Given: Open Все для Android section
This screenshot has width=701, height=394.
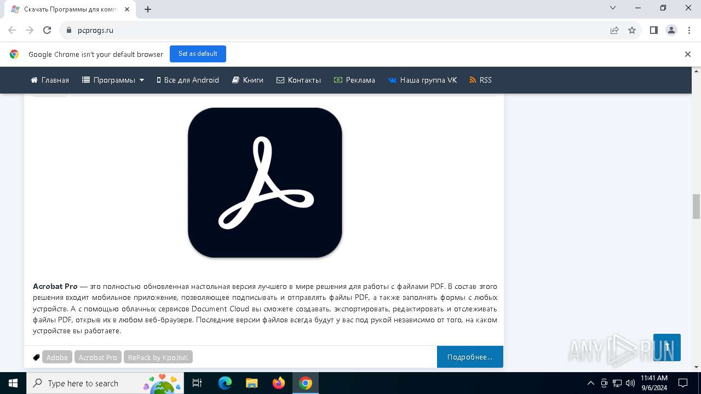Looking at the screenshot, I should click(188, 80).
